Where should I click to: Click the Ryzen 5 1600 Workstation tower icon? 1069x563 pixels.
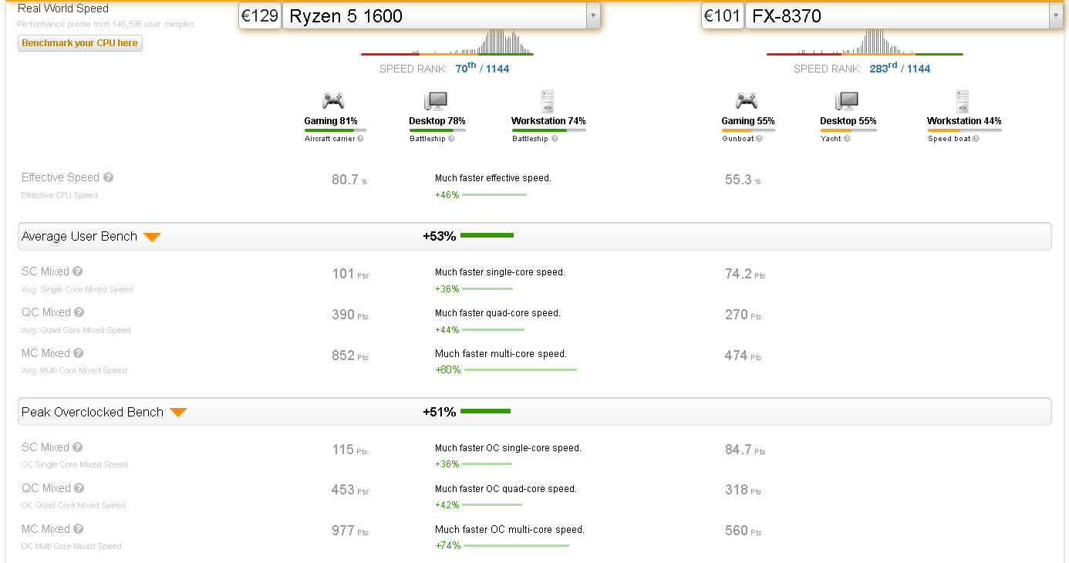(548, 101)
